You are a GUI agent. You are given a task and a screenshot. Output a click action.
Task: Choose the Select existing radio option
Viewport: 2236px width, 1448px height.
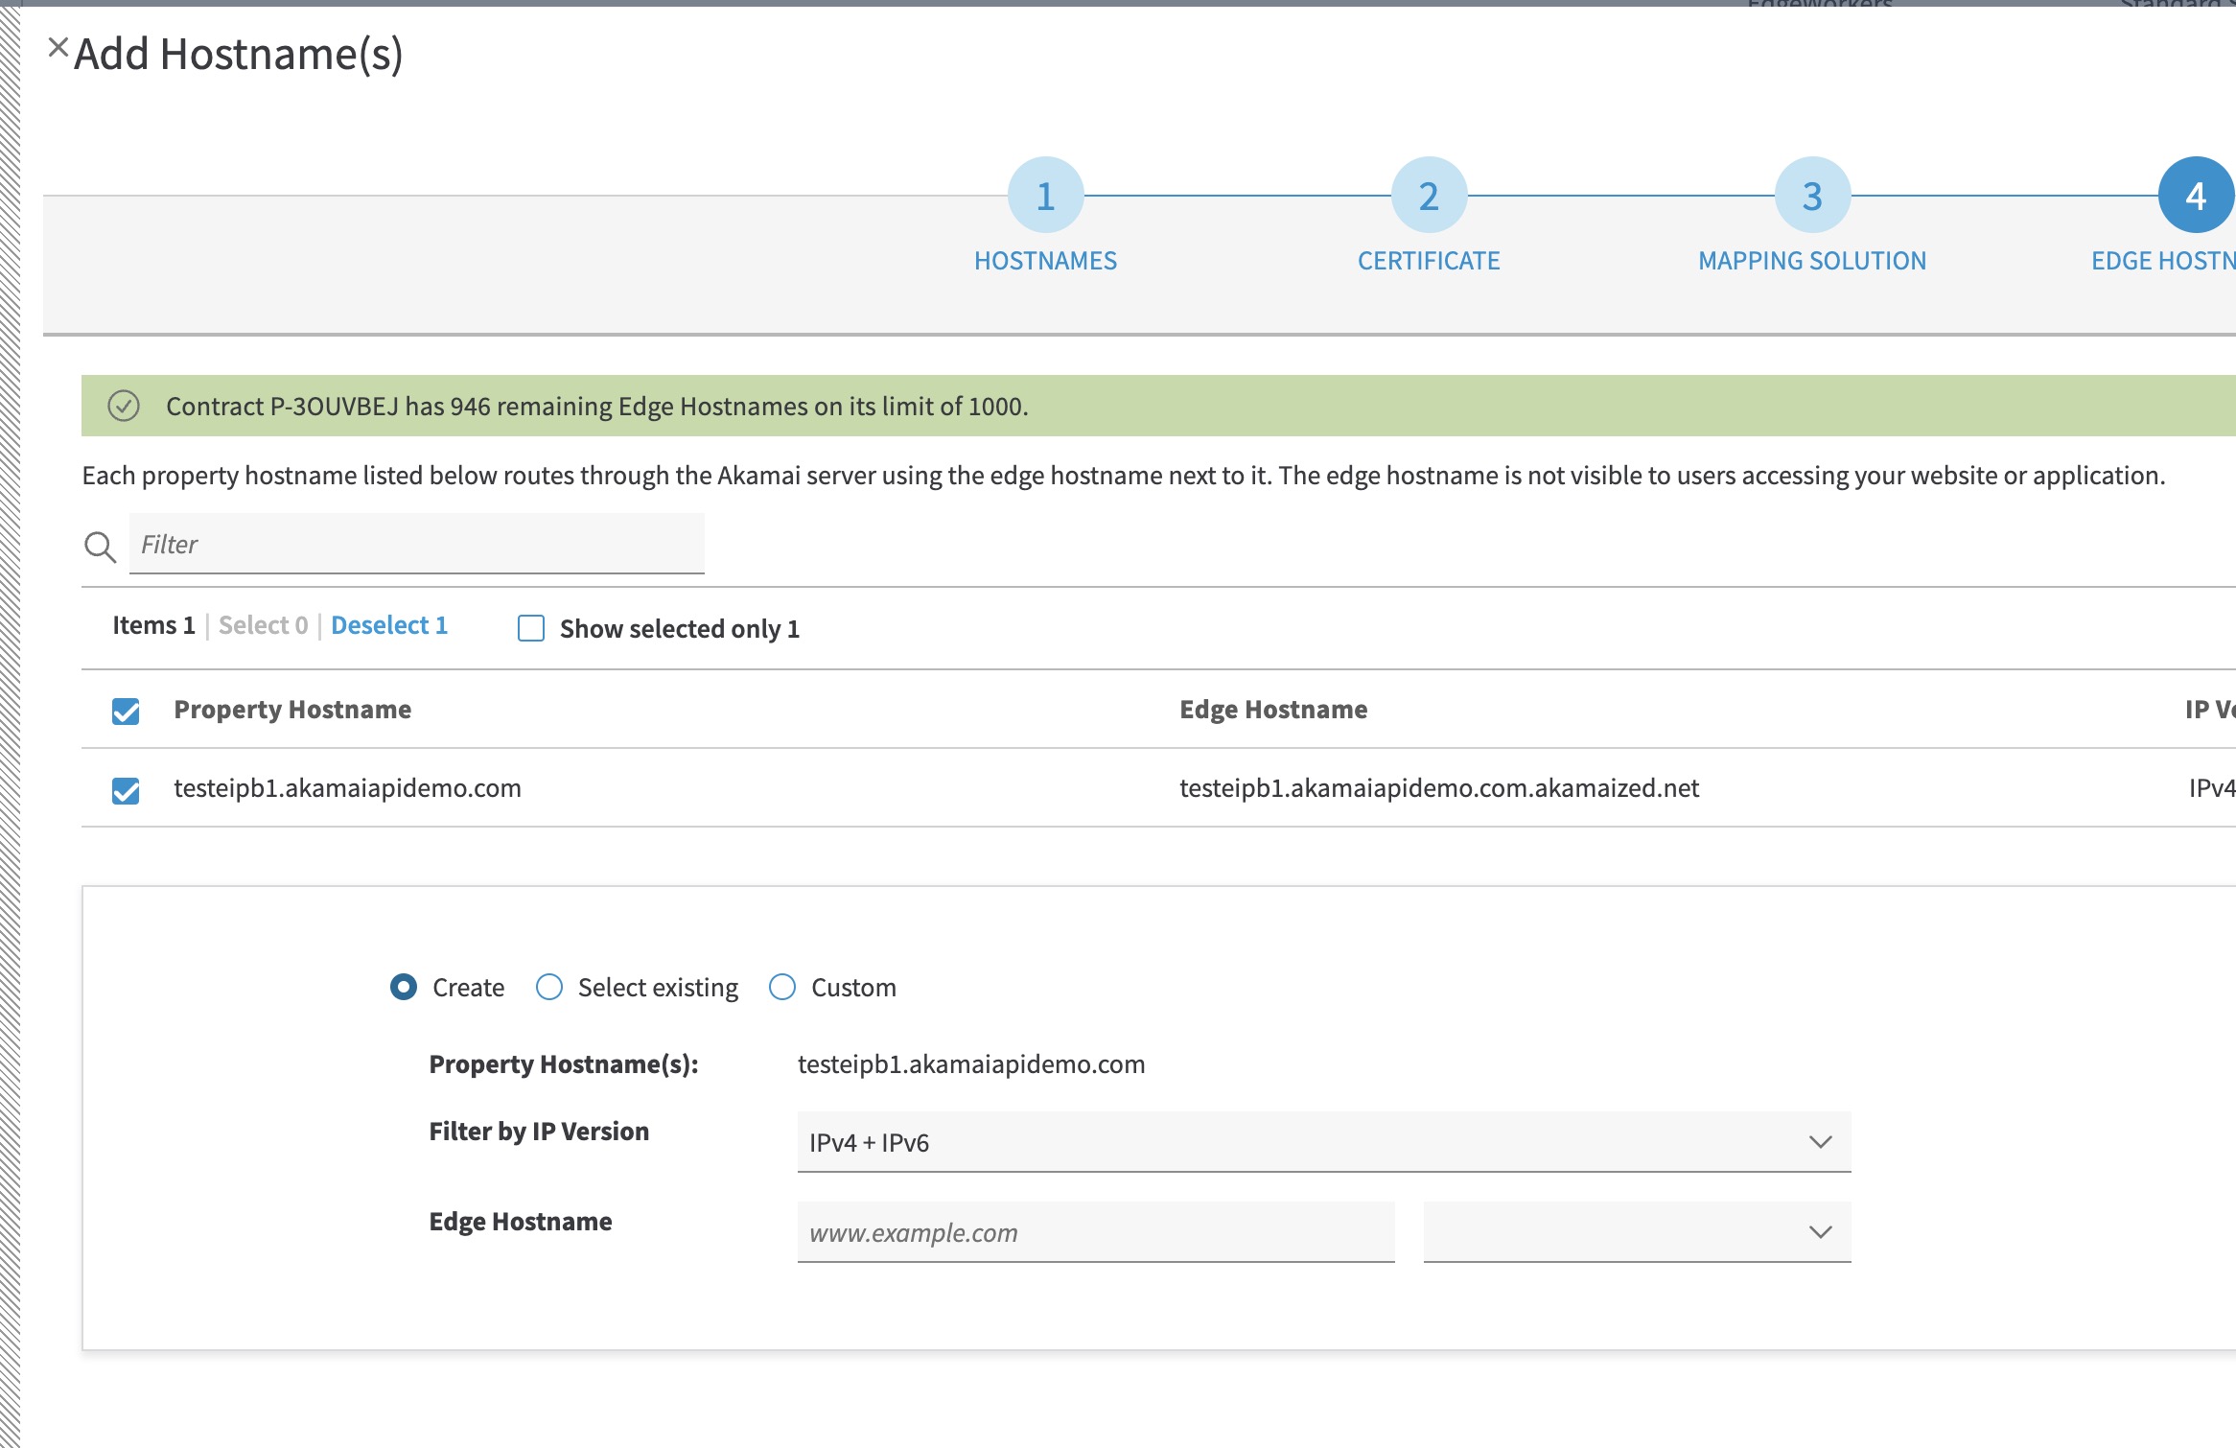coord(549,987)
